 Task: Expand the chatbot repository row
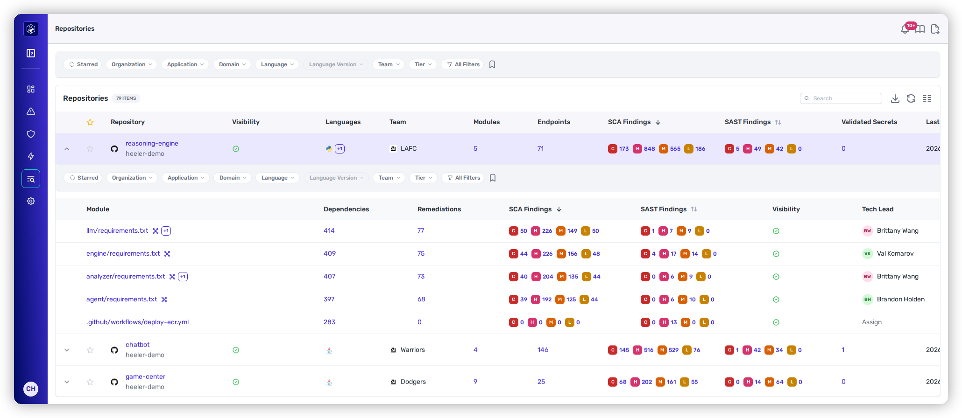tap(67, 350)
